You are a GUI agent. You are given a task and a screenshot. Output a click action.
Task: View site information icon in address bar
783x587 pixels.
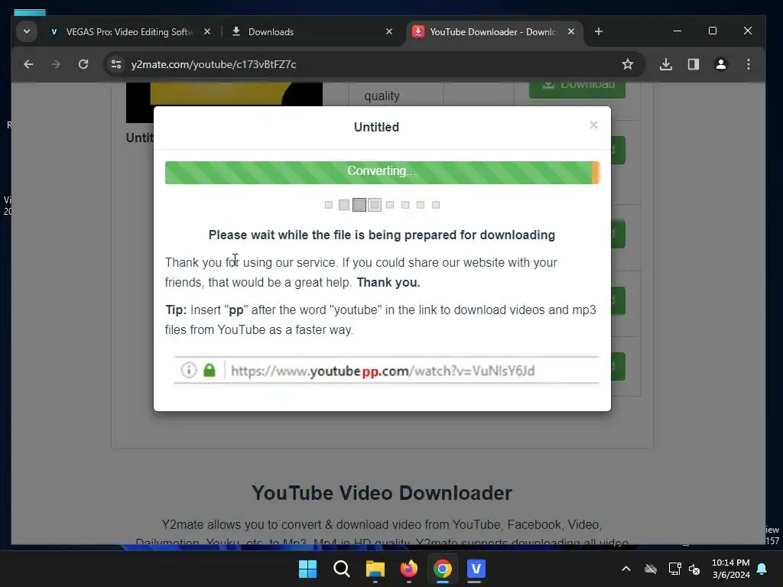click(116, 64)
